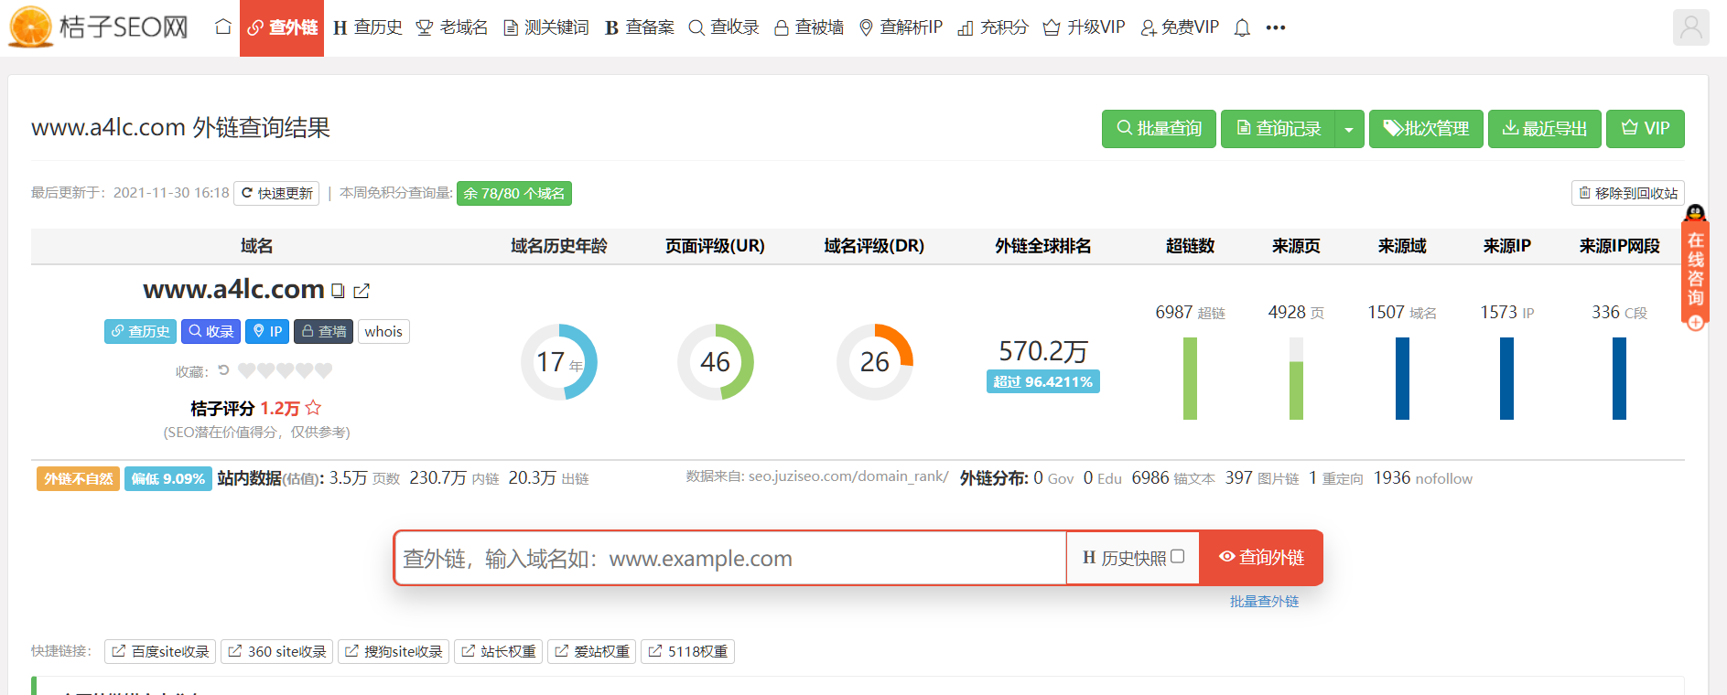
Task: Open the 在线咨询 side widget
Action: 1695,267
